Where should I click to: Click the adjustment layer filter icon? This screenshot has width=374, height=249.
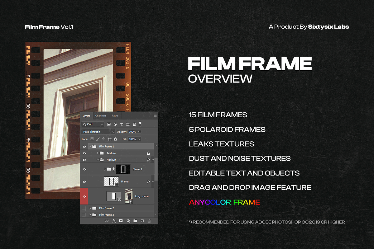(x=115, y=124)
